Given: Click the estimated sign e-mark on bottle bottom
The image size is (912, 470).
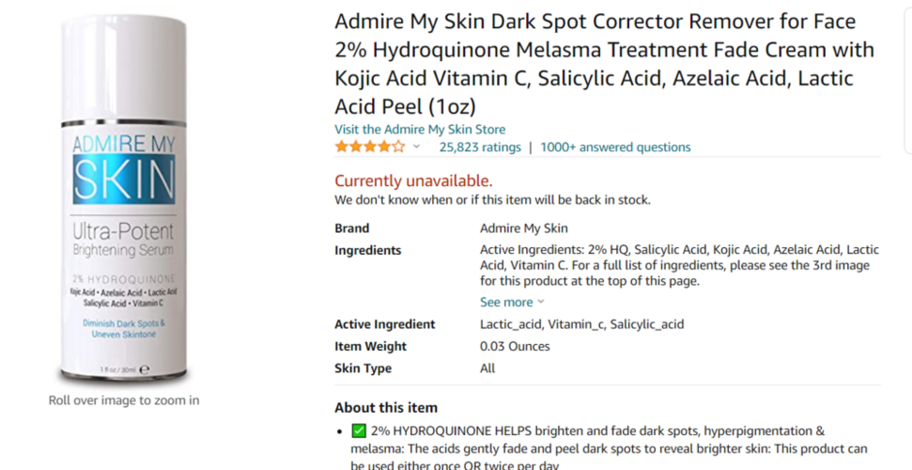Looking at the screenshot, I should 145,369.
